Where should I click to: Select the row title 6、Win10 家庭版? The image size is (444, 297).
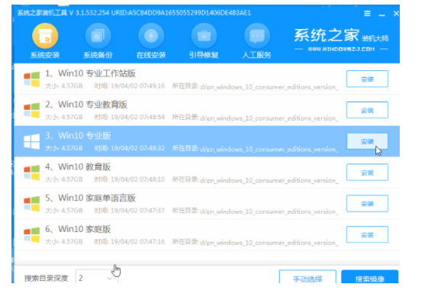click(x=78, y=229)
